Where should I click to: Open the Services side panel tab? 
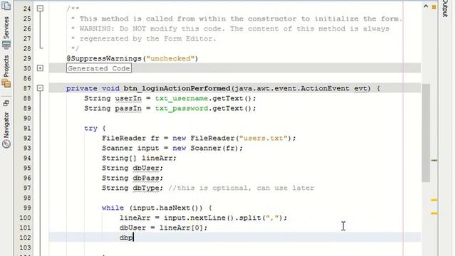tap(6, 28)
